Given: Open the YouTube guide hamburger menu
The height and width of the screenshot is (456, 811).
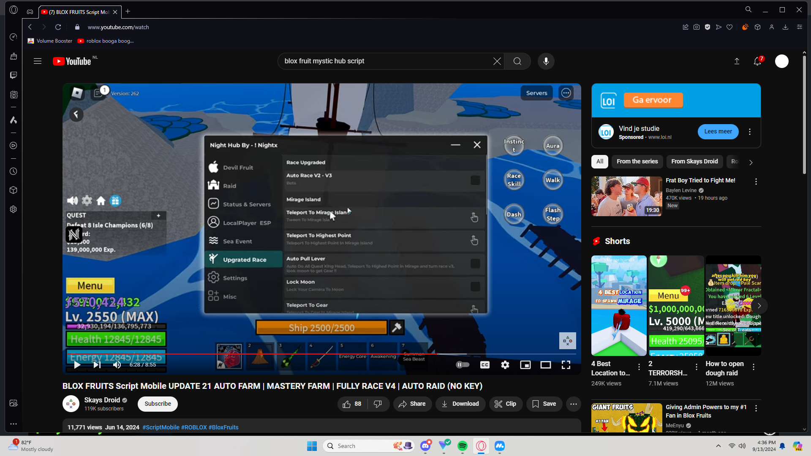Looking at the screenshot, I should pos(38,61).
